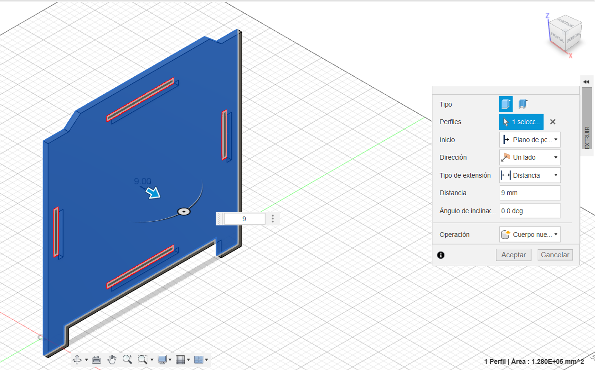Click the 'Tipo' label in dialog

[446, 104]
